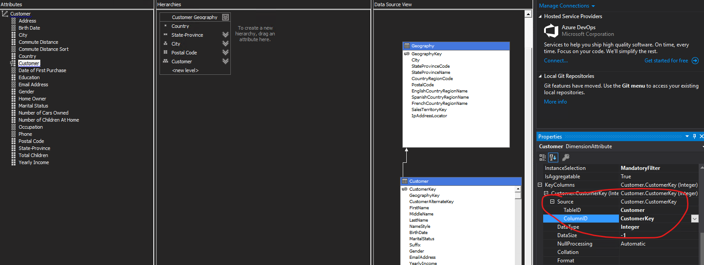Click the icon beside the Address attribute

tap(13, 21)
